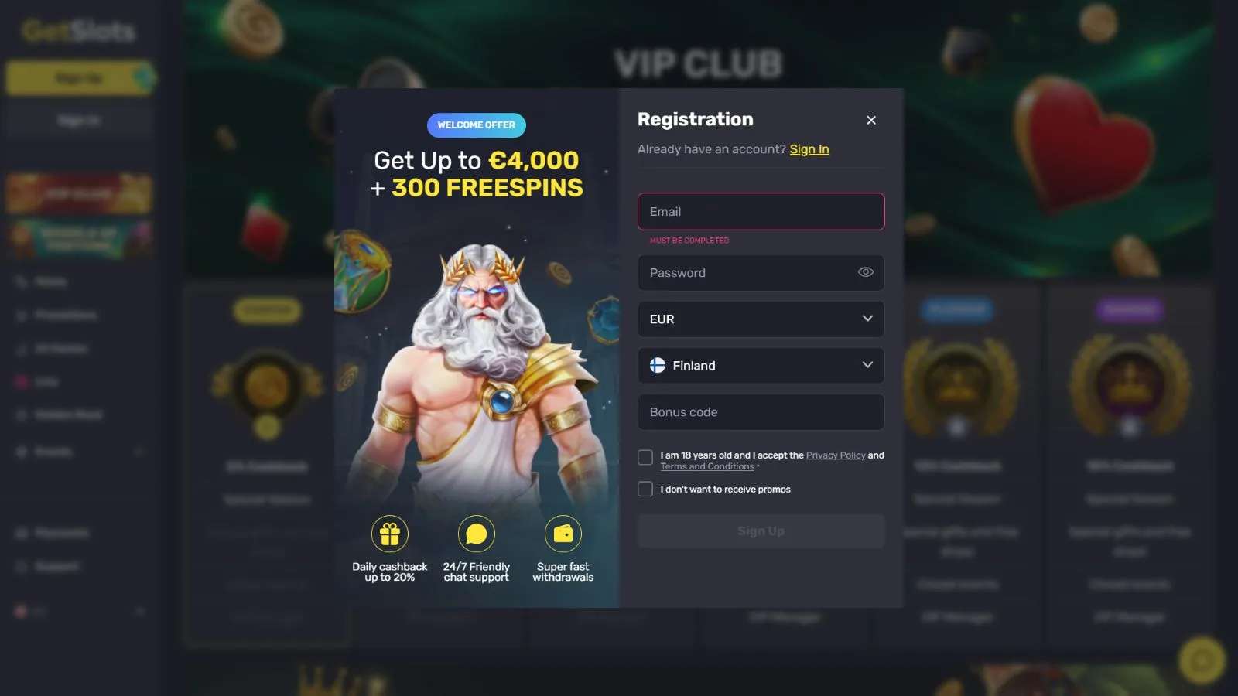Tick the 18 years old agreement checkbox
This screenshot has width=1238, height=696.
point(645,457)
